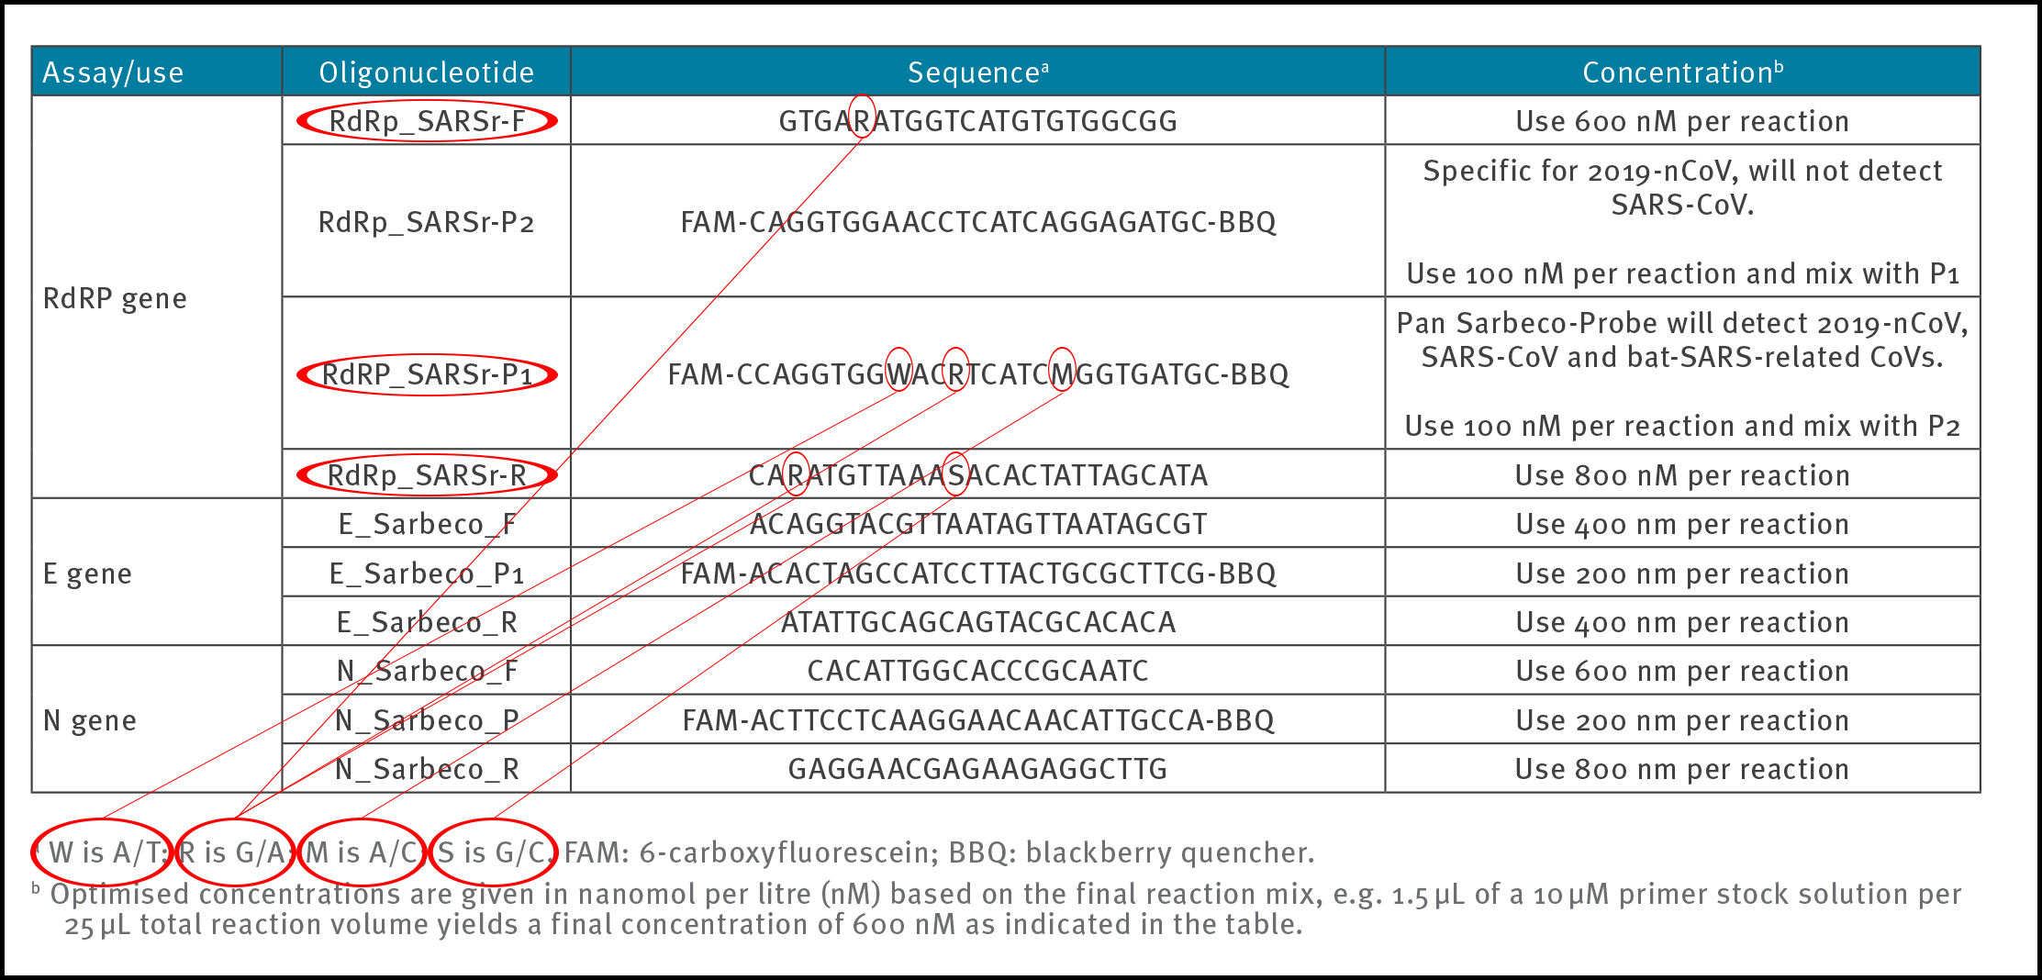Image resolution: width=2042 pixels, height=980 pixels.
Task: Click the circled S in the RdRp_SARSr-R sequence
Action: pos(955,474)
